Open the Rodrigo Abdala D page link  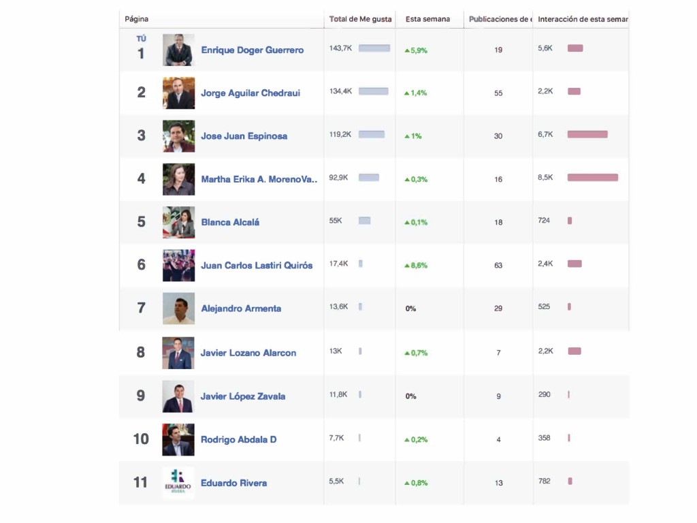coord(239,439)
